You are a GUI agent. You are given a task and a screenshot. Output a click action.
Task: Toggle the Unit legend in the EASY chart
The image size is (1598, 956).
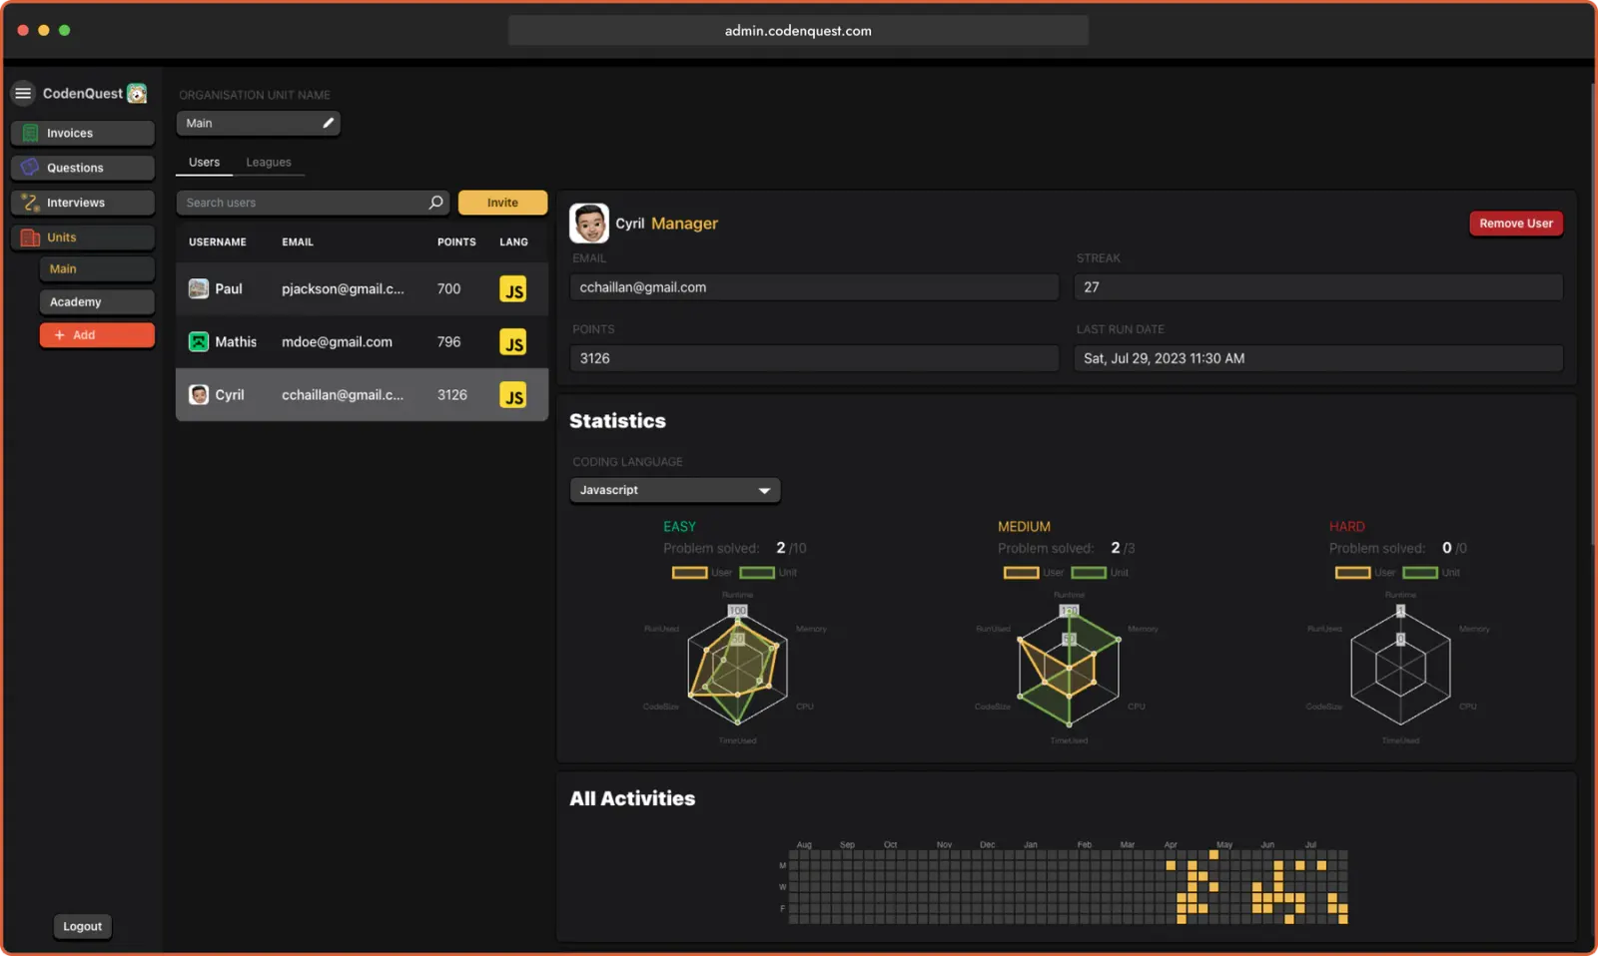click(x=768, y=572)
